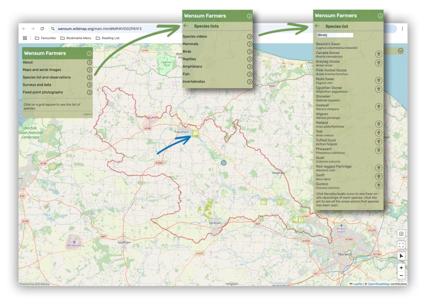The image size is (427, 306).
Task: Open the OpenStreetMap attribution link
Action: pos(378,284)
